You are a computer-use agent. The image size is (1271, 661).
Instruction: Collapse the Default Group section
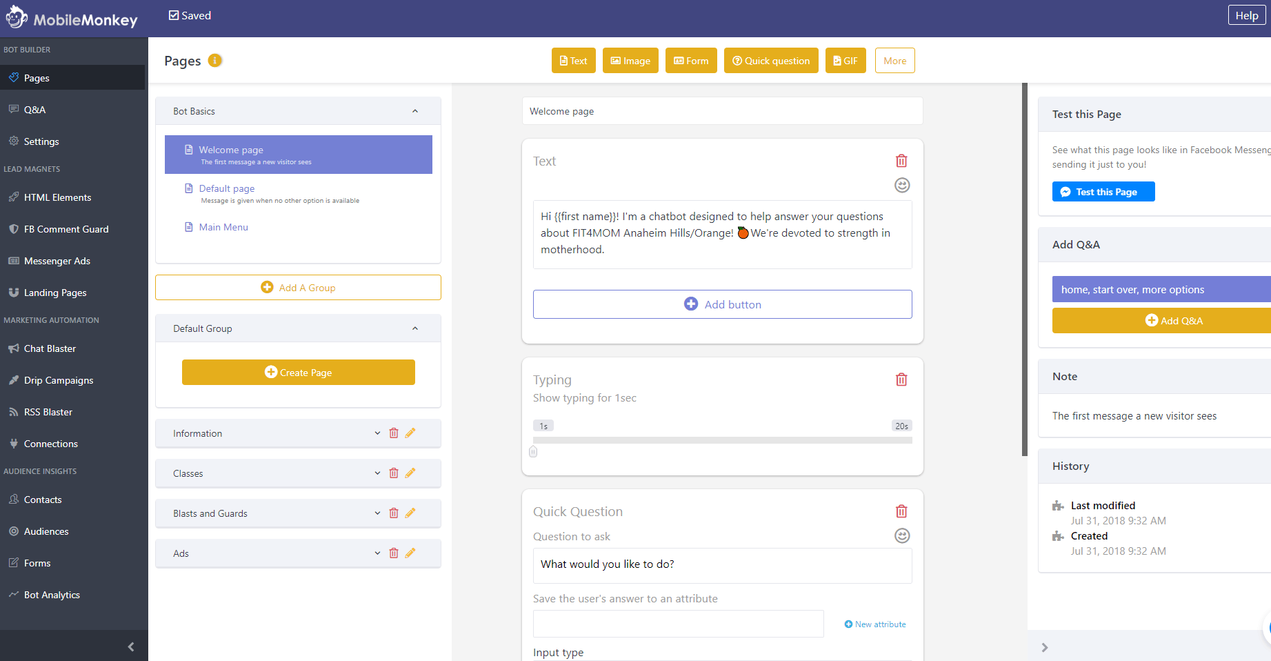tap(415, 328)
